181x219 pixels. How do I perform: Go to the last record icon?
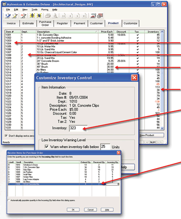pos(85,16)
